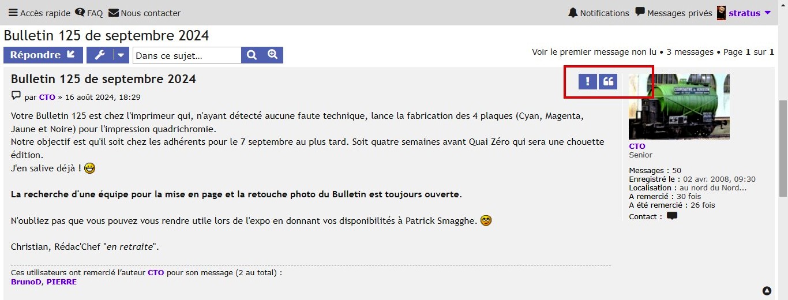Click the report post exclamation icon
The height and width of the screenshot is (300, 788).
pyautogui.click(x=587, y=81)
